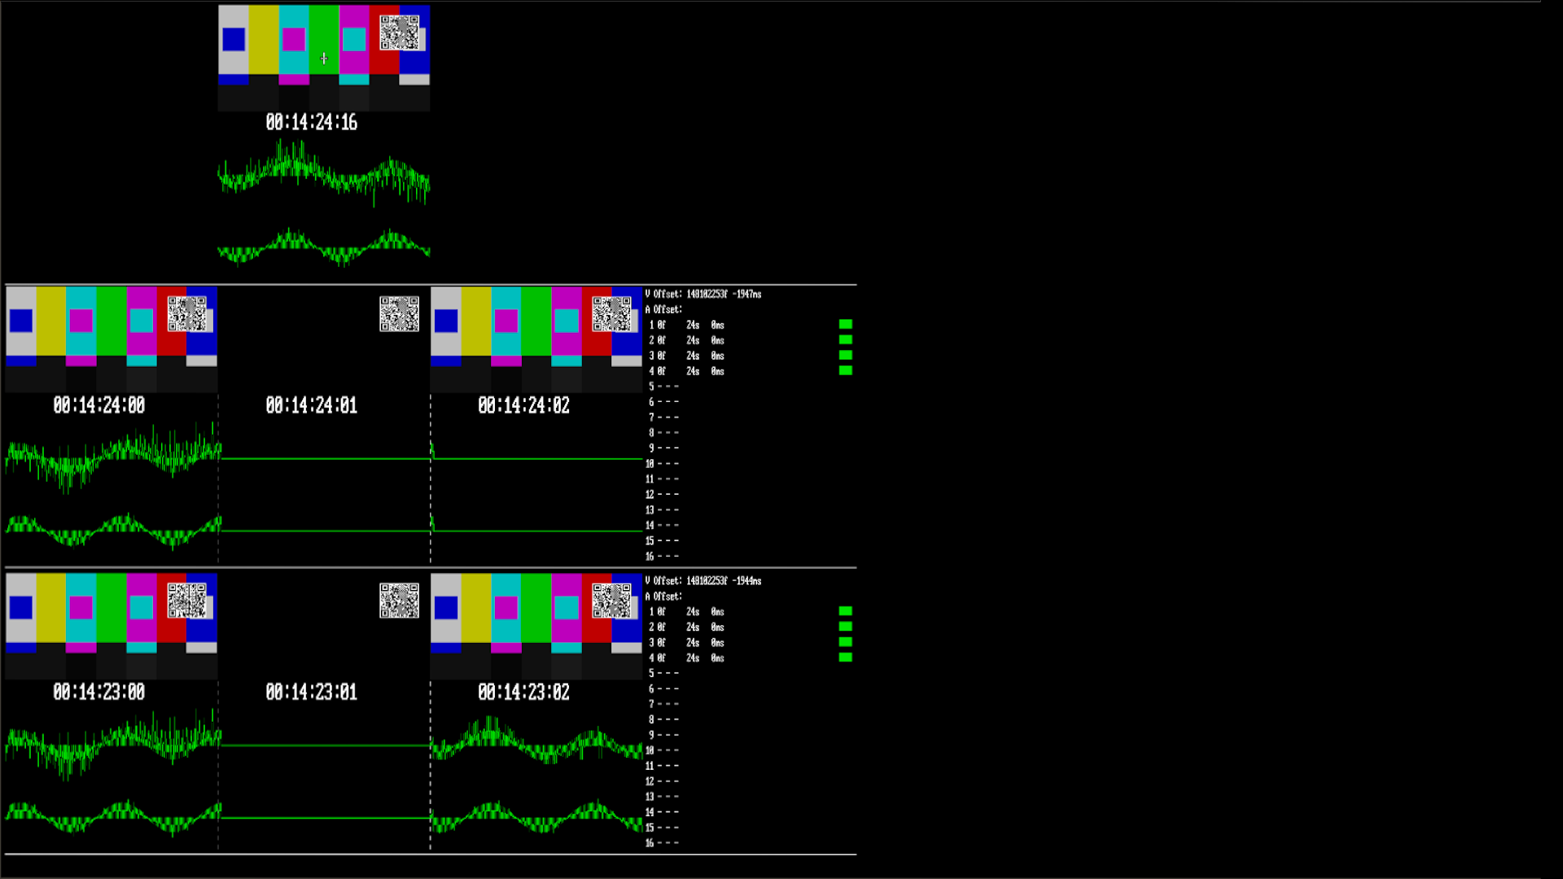Click the timecode 00:14:24:16 at the top

[x=312, y=123]
